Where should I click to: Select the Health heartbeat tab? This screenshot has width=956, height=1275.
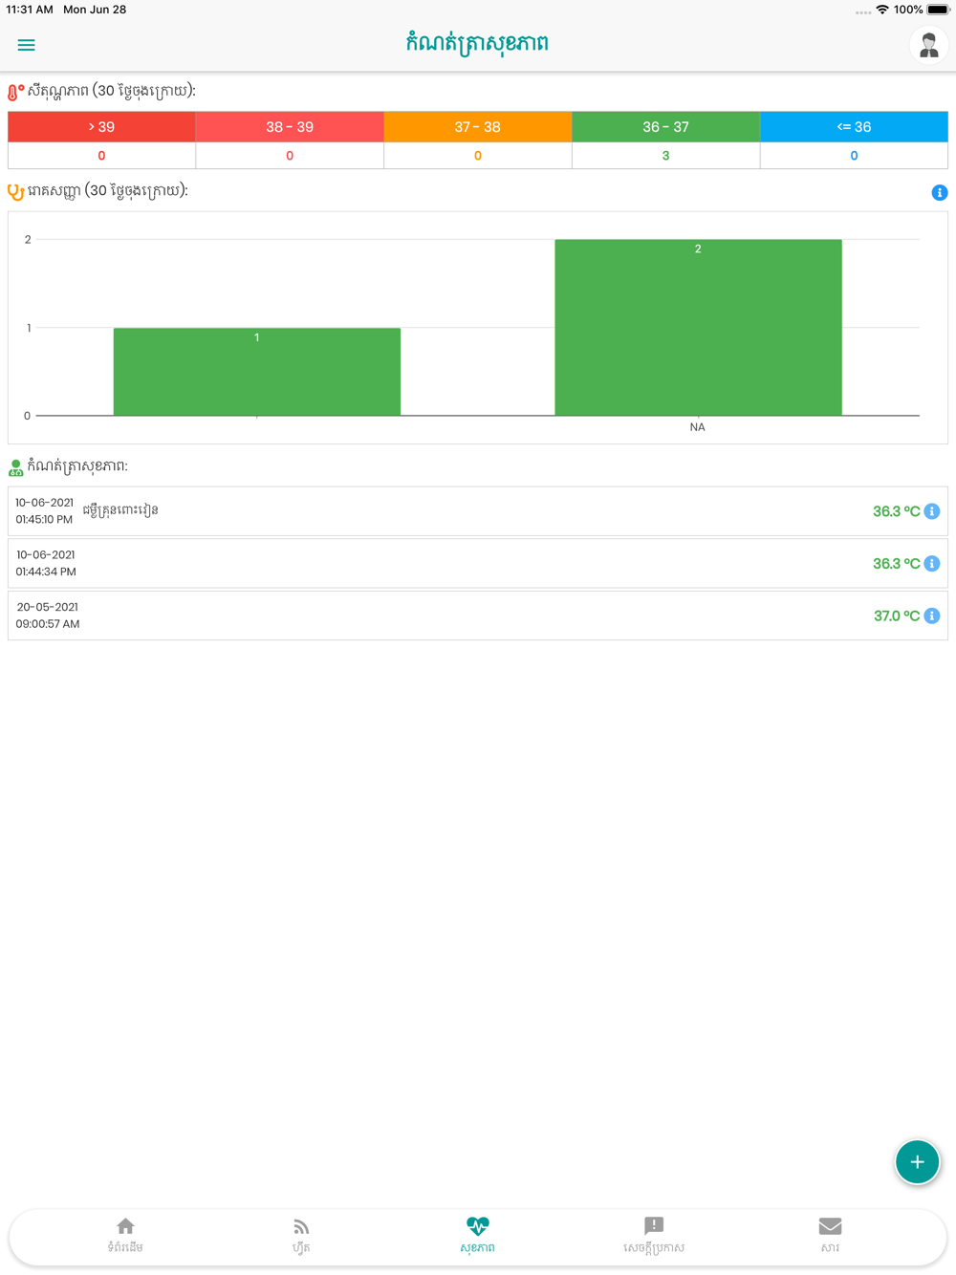pos(477,1236)
